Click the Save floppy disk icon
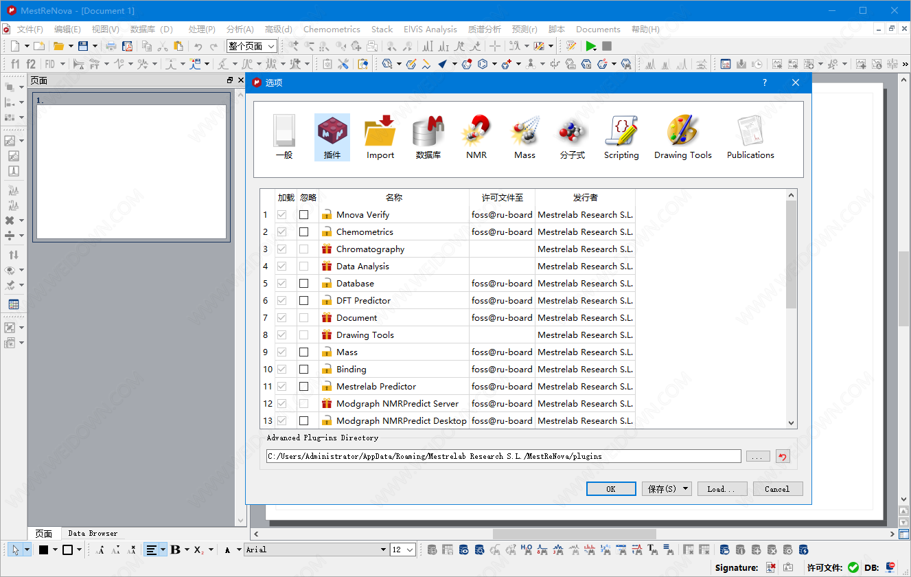 pyautogui.click(x=83, y=46)
